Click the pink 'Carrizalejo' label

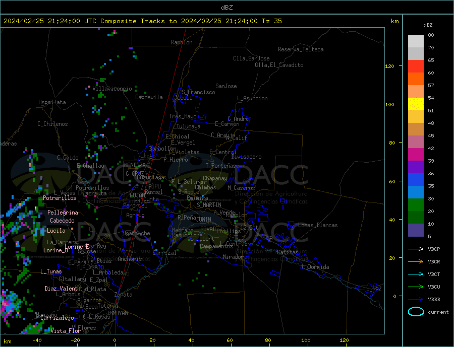(57, 318)
